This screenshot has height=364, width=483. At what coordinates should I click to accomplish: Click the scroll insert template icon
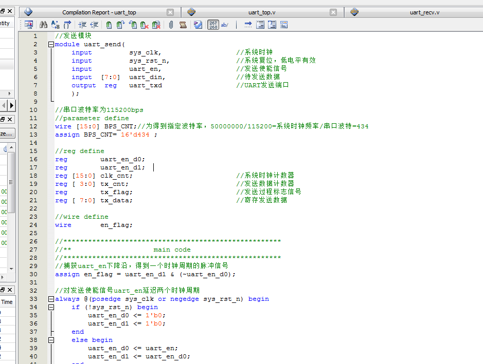pyautogui.click(x=183, y=25)
